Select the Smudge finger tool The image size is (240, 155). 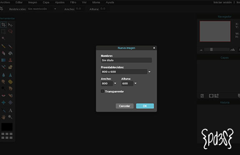coord(3,82)
